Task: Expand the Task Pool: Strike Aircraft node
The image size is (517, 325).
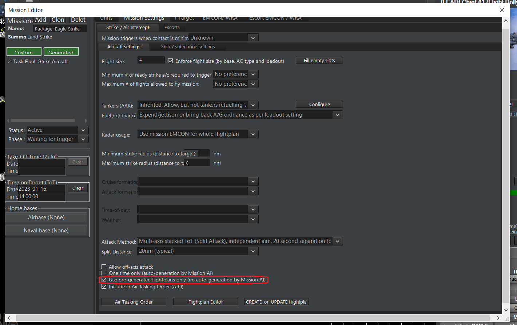Action: [x=9, y=61]
